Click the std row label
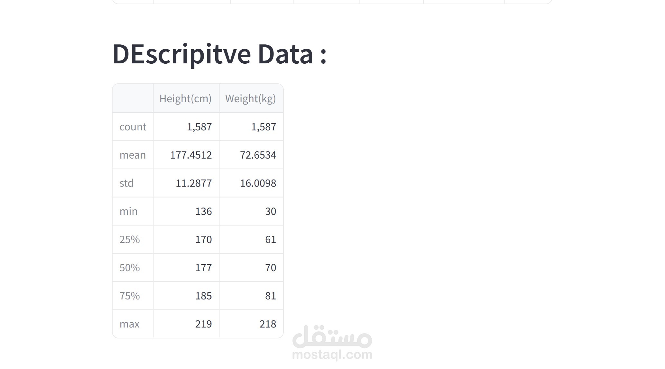Viewport: 665px width, 369px height. 126,183
